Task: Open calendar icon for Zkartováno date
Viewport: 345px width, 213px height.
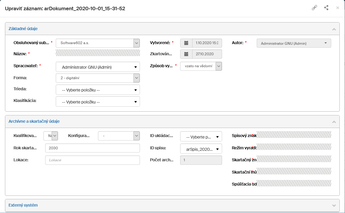Action: tap(186, 54)
